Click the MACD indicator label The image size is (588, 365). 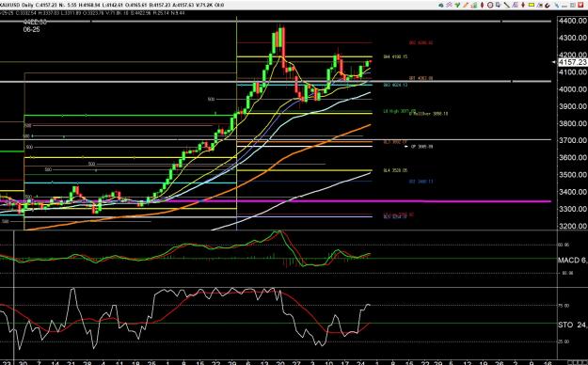coord(573,260)
